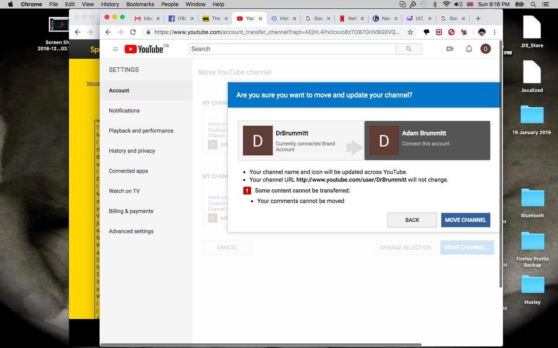Screen dimensions: 558x348
Task: Open the History menu in menu bar
Action: pyautogui.click(x=110, y=4)
